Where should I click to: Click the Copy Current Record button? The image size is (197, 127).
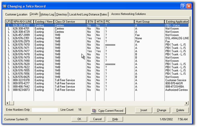[108, 110]
